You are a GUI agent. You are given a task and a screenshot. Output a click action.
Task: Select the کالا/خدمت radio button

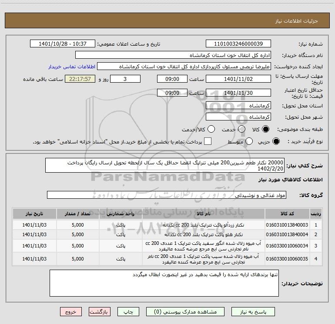(x=211, y=129)
